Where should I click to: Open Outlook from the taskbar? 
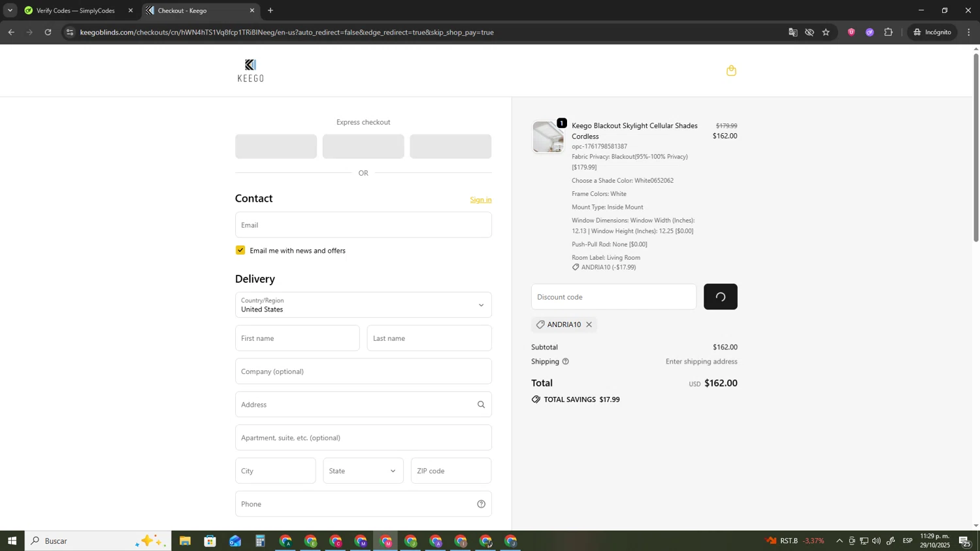[x=235, y=541]
